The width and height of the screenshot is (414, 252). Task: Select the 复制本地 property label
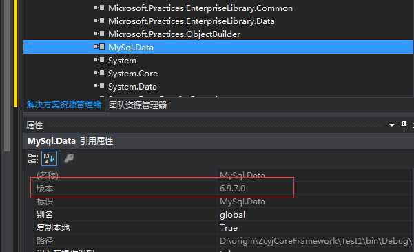click(x=53, y=228)
